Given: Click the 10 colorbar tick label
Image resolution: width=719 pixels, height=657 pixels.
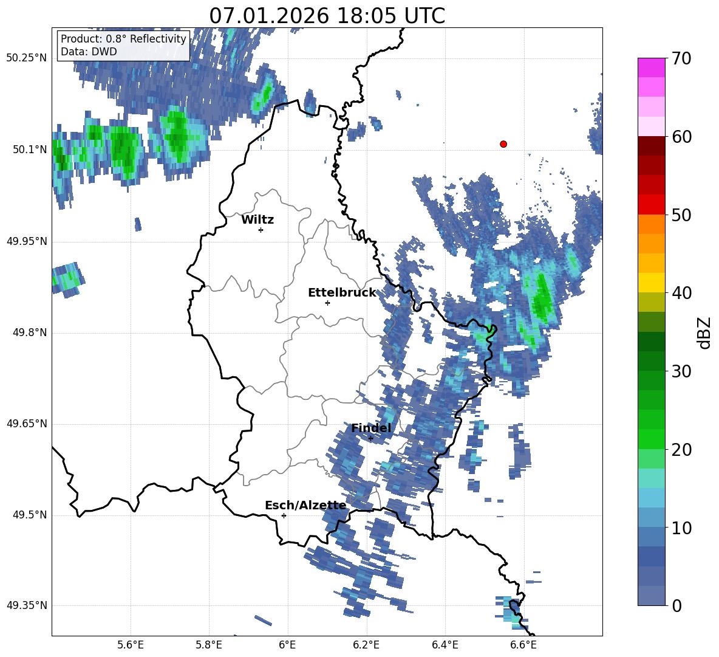Looking at the screenshot, I should click(x=681, y=528).
